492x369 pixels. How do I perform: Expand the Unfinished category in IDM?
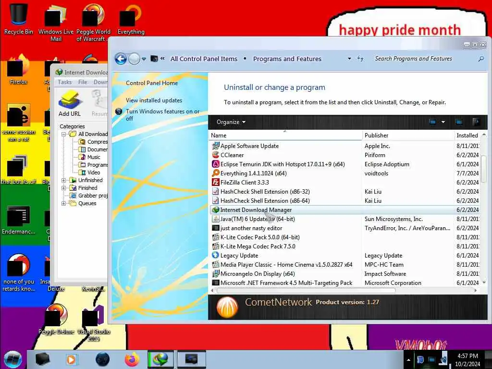pos(64,180)
